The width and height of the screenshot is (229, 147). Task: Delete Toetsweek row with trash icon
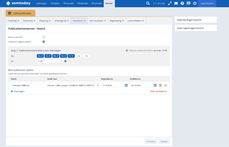click(160, 85)
